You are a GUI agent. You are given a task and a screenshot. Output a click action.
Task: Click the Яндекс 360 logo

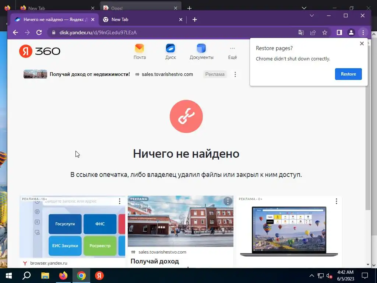click(x=40, y=51)
